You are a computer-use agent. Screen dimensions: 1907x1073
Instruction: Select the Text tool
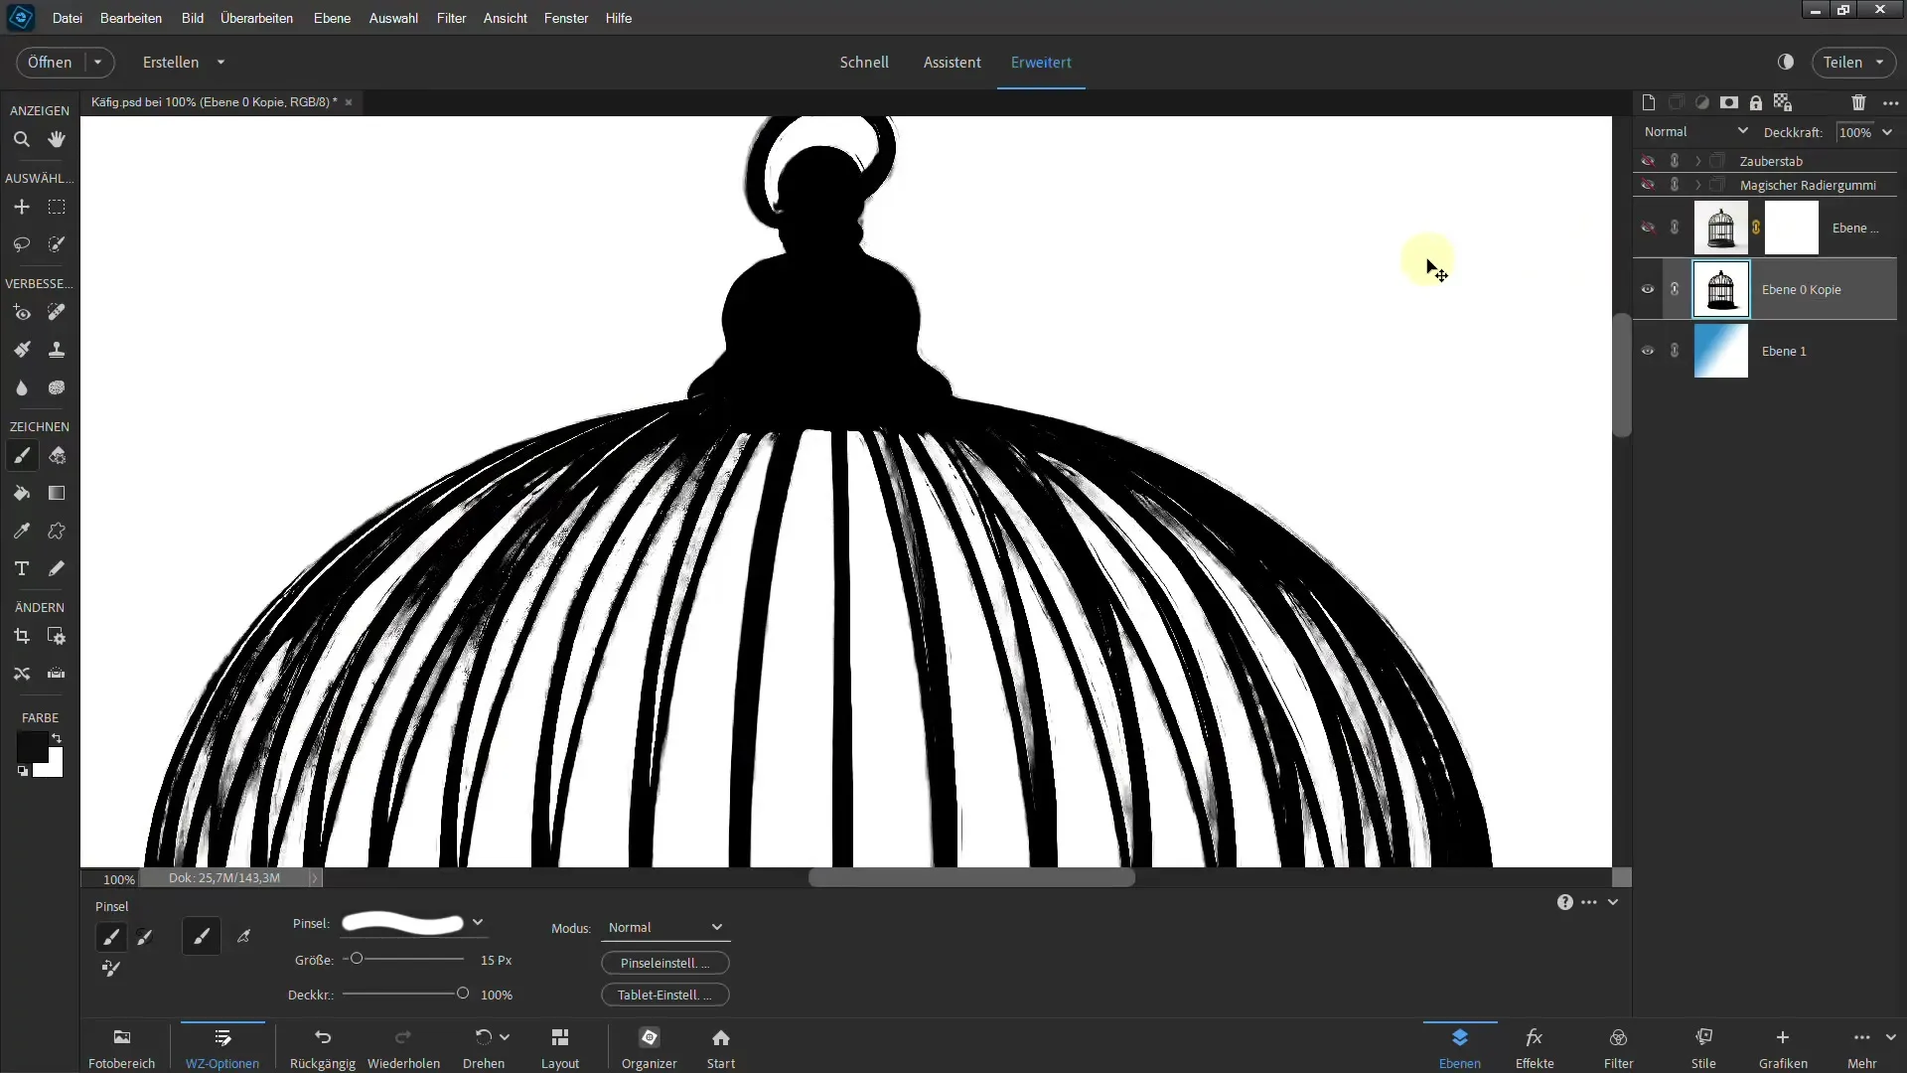click(x=22, y=568)
